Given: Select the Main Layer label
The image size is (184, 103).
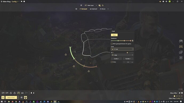Looking at the screenshot, I should click(91, 5).
